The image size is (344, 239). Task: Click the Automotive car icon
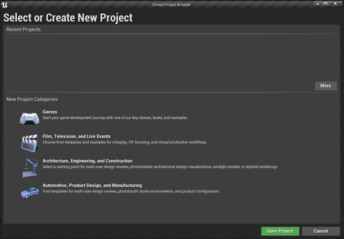(x=30, y=192)
